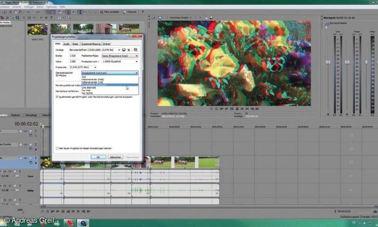Open the Extras menu
The width and height of the screenshot is (378, 227).
tap(40, 7)
